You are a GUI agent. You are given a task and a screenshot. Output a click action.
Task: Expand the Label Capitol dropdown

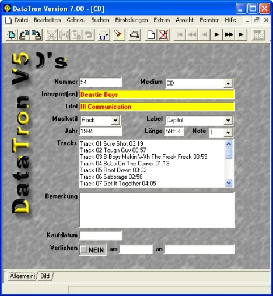click(228, 121)
